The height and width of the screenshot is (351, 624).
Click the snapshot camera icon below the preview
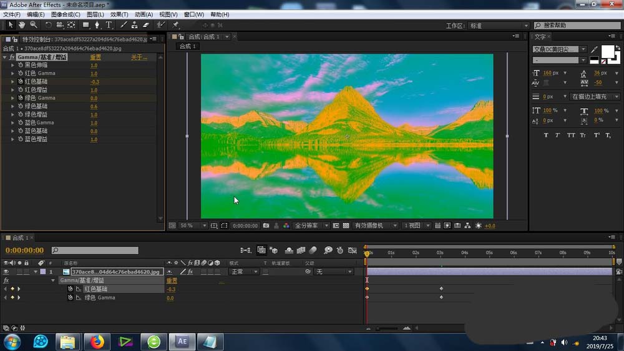click(x=266, y=225)
